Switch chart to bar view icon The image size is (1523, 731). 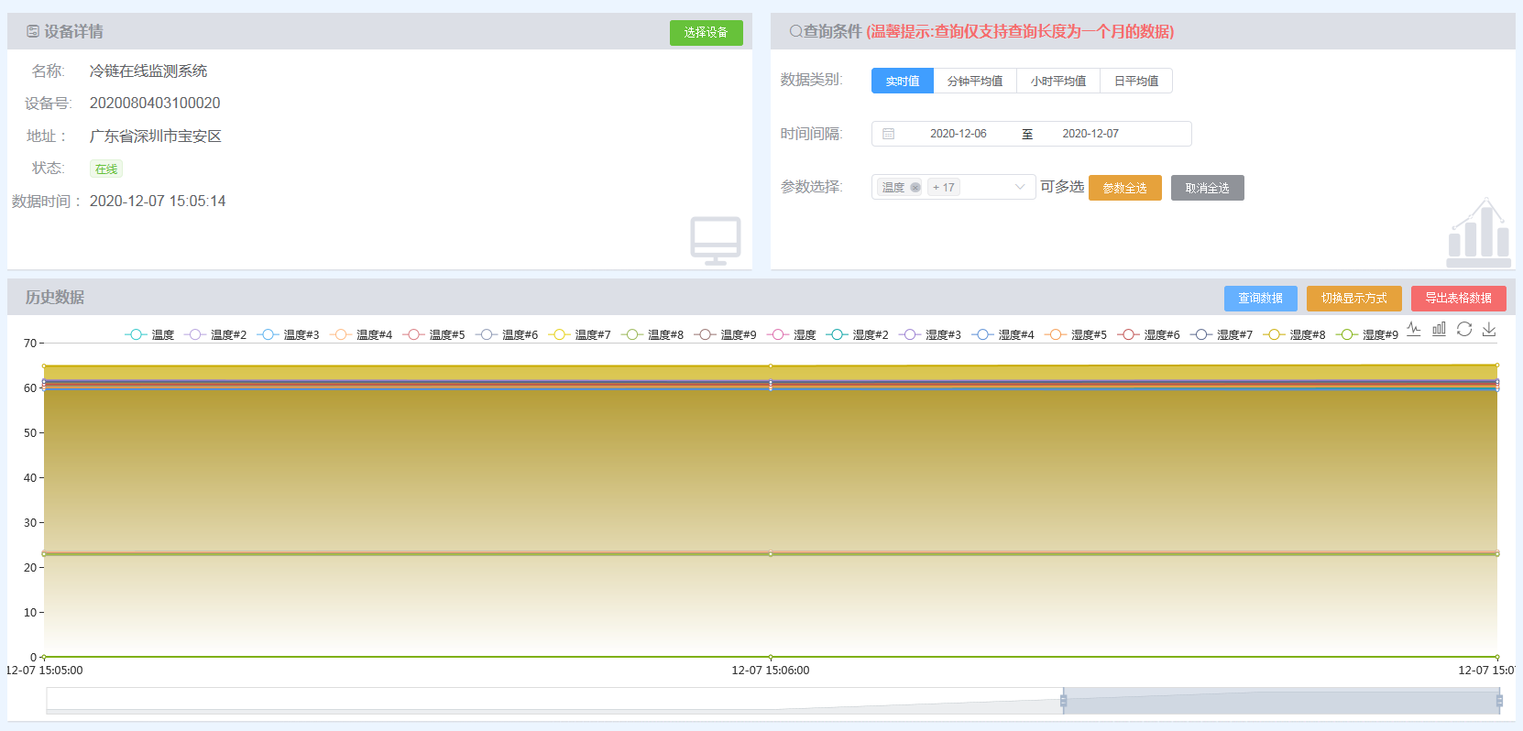click(x=1439, y=329)
